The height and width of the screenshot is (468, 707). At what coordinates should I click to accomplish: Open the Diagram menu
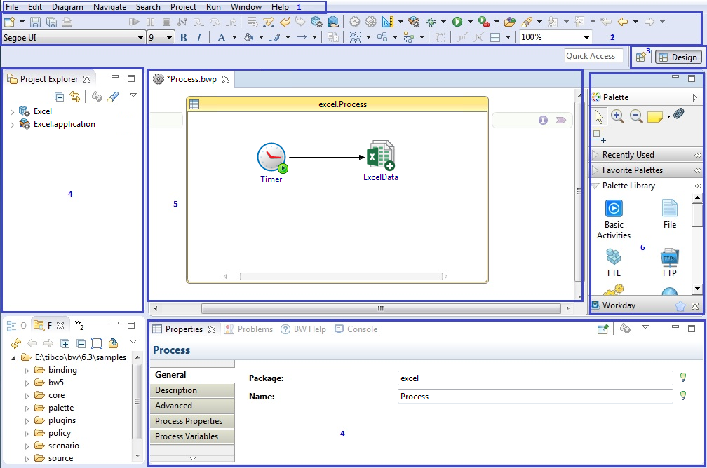click(x=67, y=6)
